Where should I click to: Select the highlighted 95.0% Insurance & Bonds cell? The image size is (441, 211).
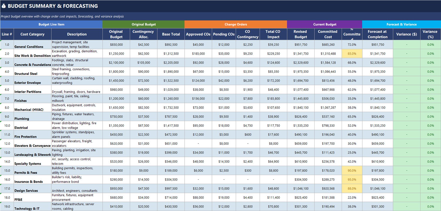click(352, 180)
